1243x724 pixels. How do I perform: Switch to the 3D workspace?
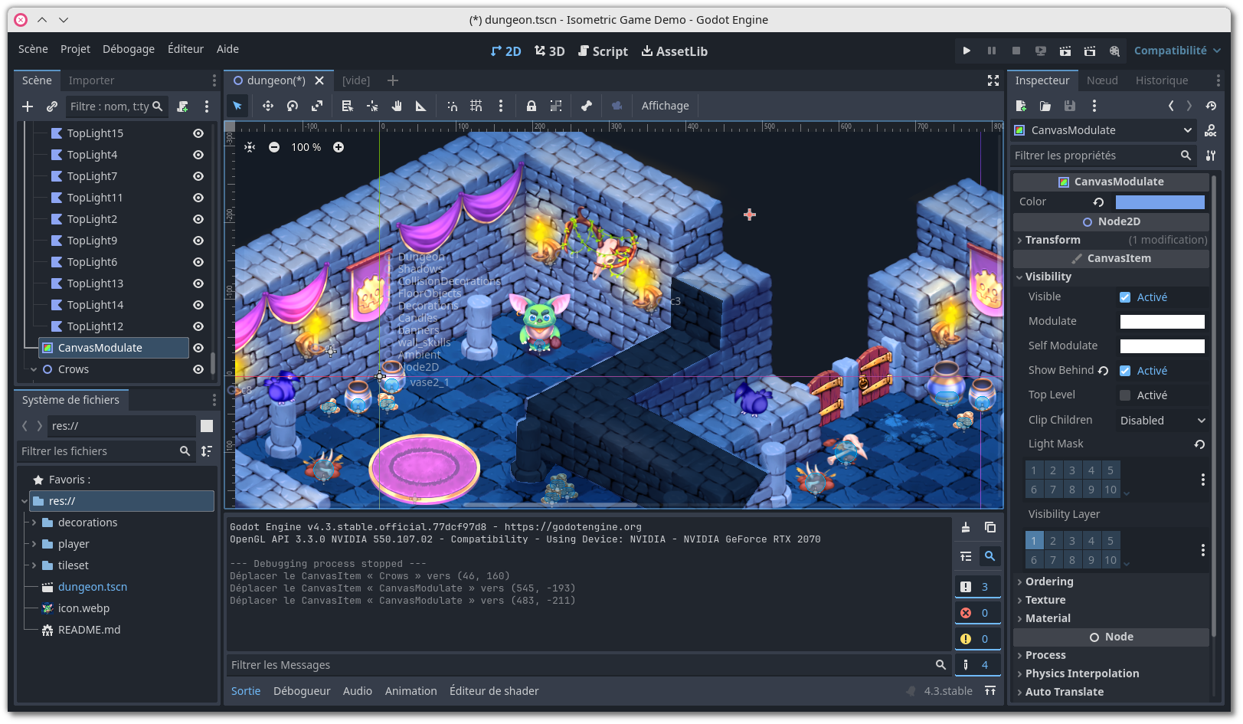click(550, 51)
